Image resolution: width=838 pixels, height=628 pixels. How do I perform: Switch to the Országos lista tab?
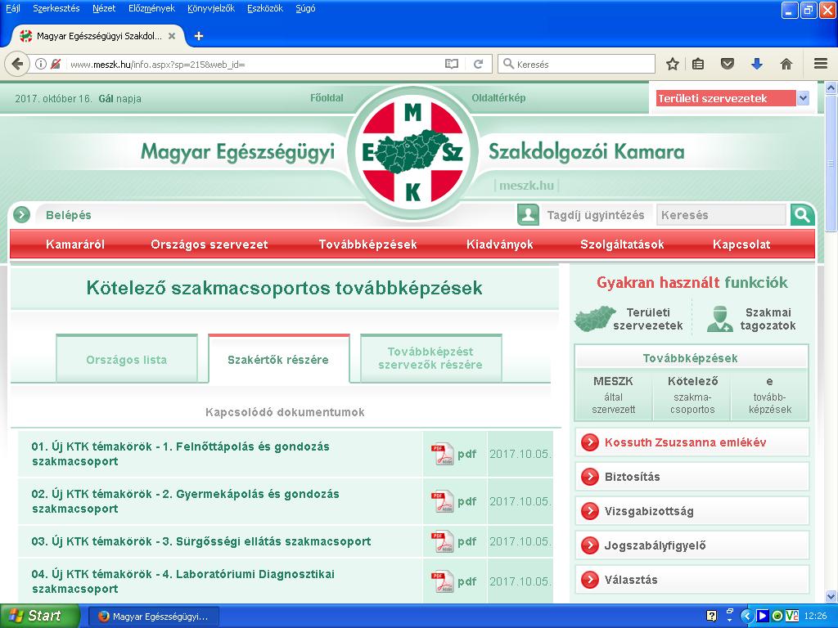(127, 359)
